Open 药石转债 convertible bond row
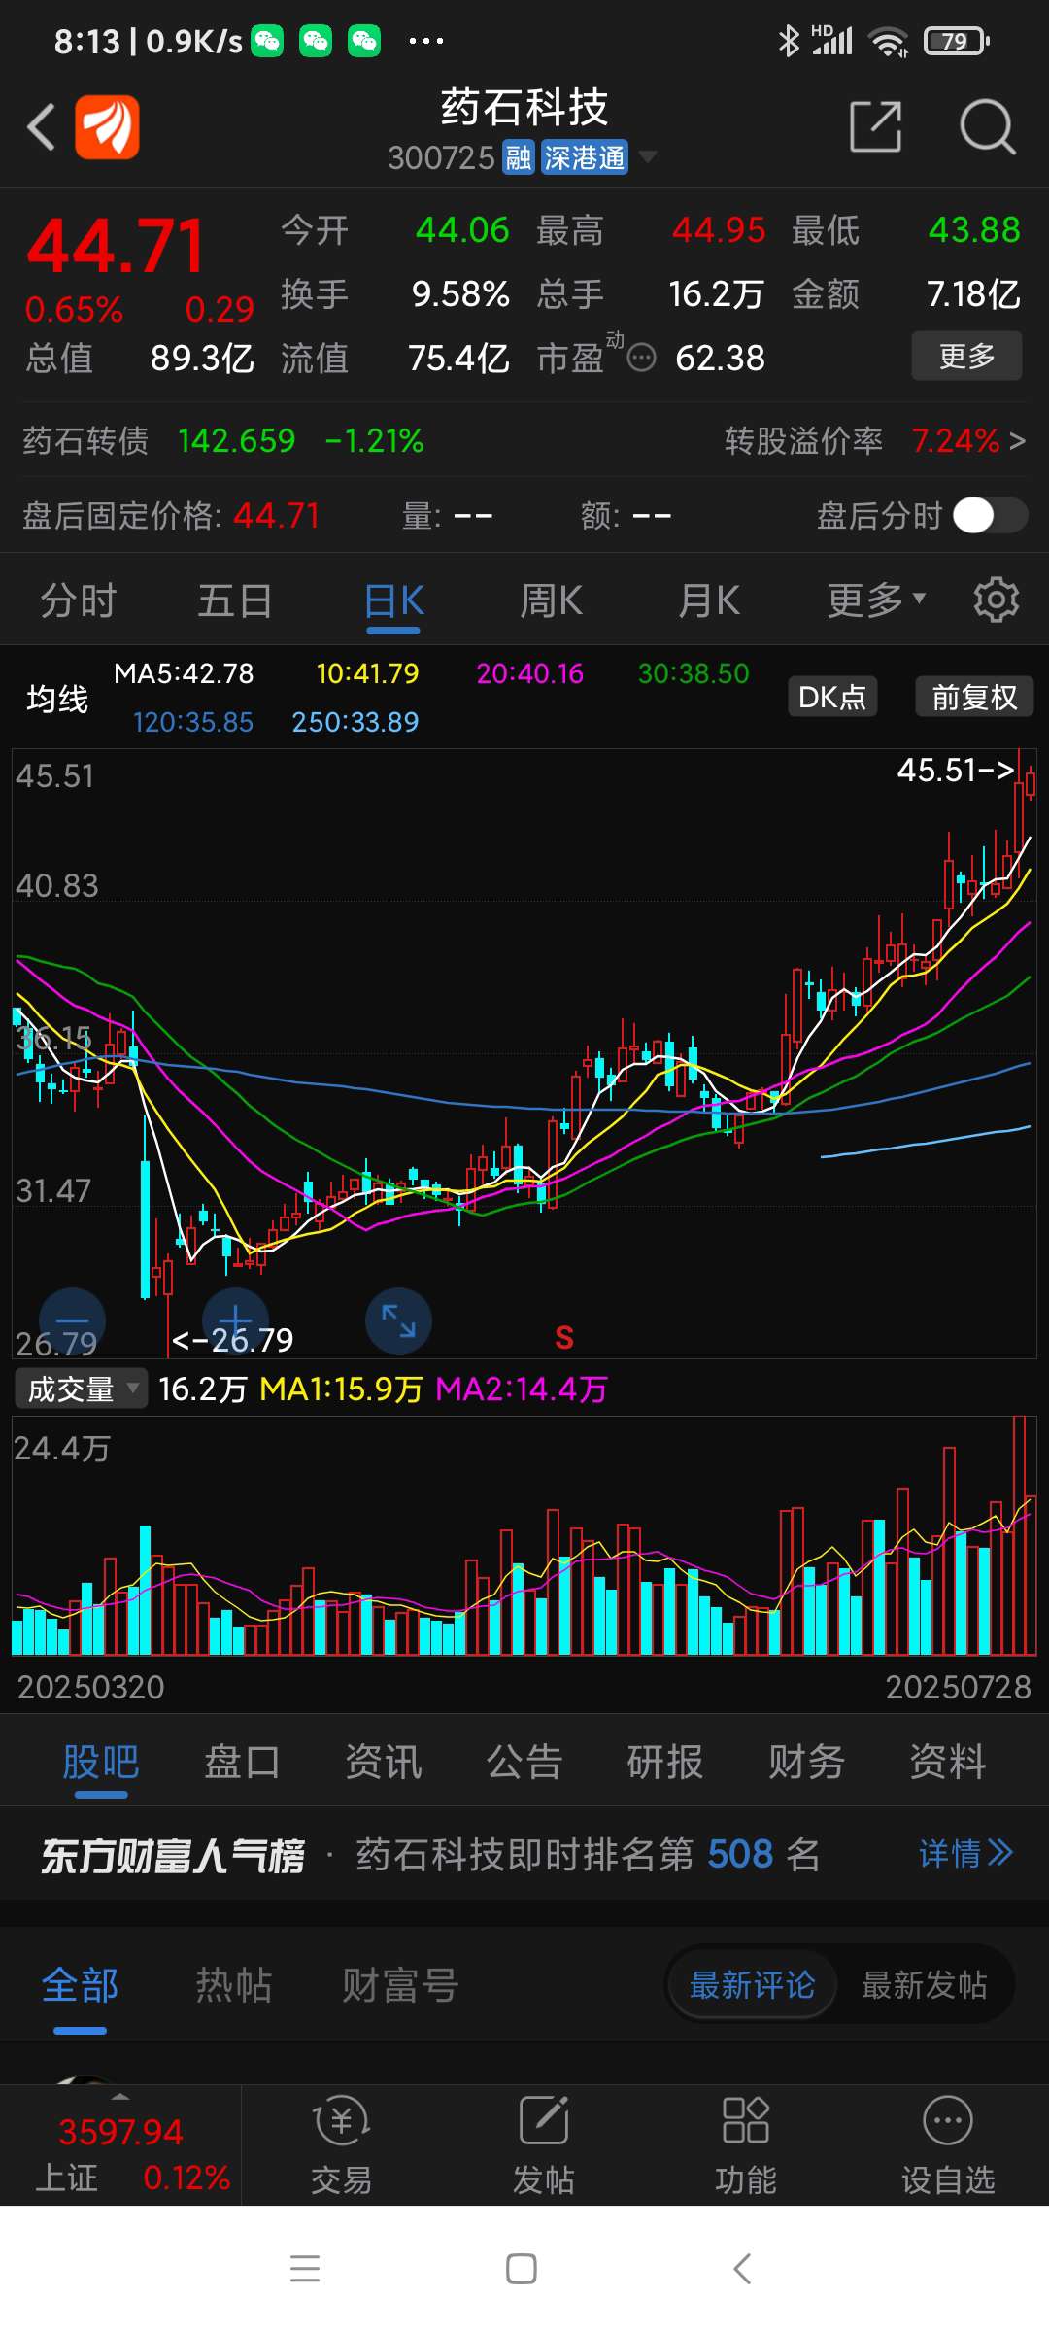Image resolution: width=1049 pixels, height=2332 pixels. click(223, 441)
